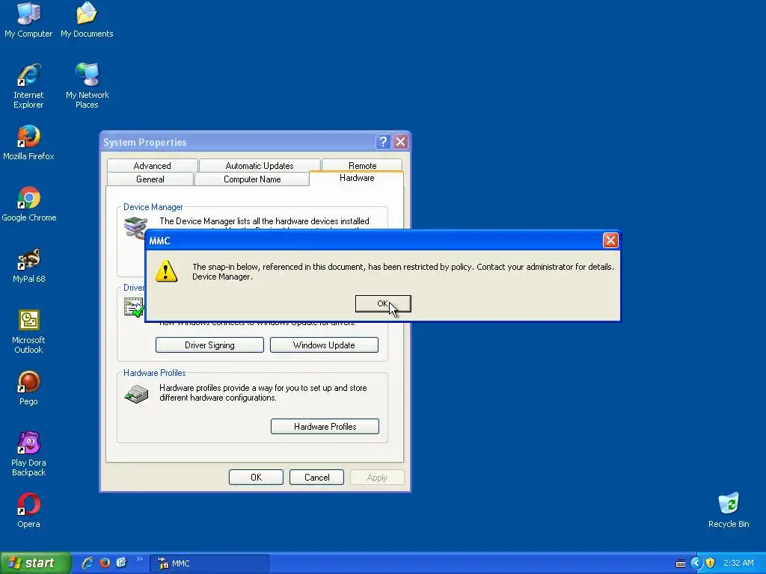The width and height of the screenshot is (766, 574).
Task: Select the MyPal 68 desktop shortcut
Action: pyautogui.click(x=29, y=266)
